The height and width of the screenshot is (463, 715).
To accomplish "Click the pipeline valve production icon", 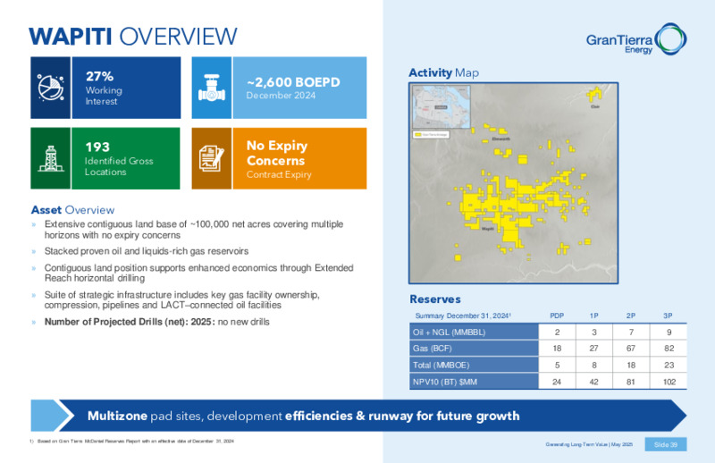I will [212, 88].
